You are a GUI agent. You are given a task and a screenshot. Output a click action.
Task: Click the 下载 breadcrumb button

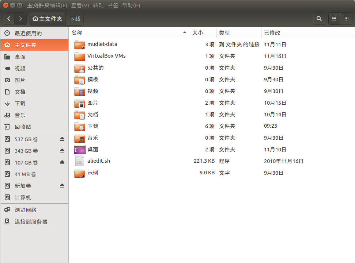[75, 19]
